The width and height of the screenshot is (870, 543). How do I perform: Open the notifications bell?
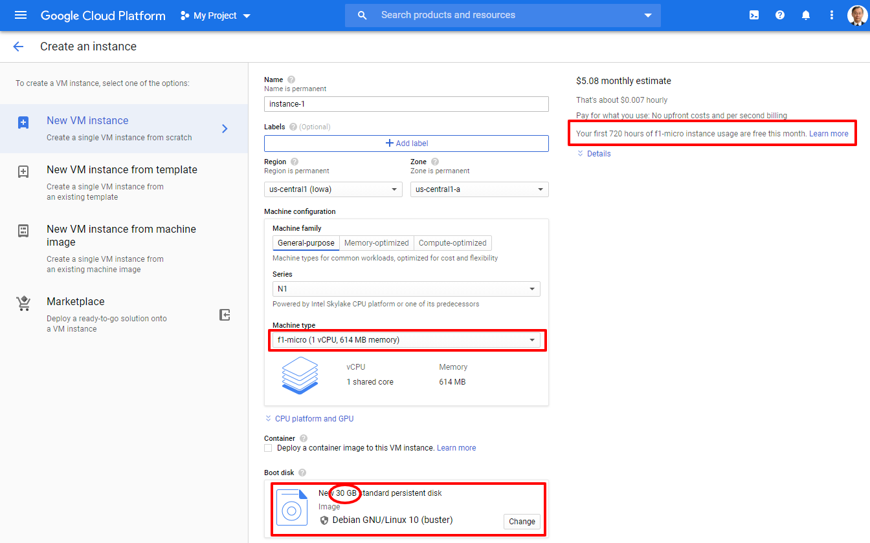click(806, 15)
